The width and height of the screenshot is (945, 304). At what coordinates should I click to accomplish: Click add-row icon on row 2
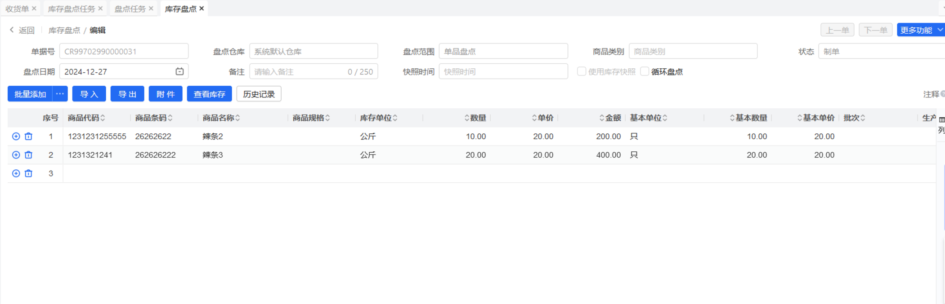(x=16, y=155)
